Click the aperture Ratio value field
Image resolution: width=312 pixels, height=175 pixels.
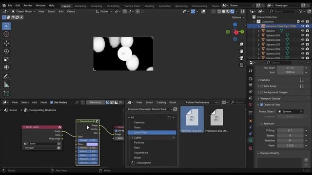pyautogui.click(x=290, y=145)
